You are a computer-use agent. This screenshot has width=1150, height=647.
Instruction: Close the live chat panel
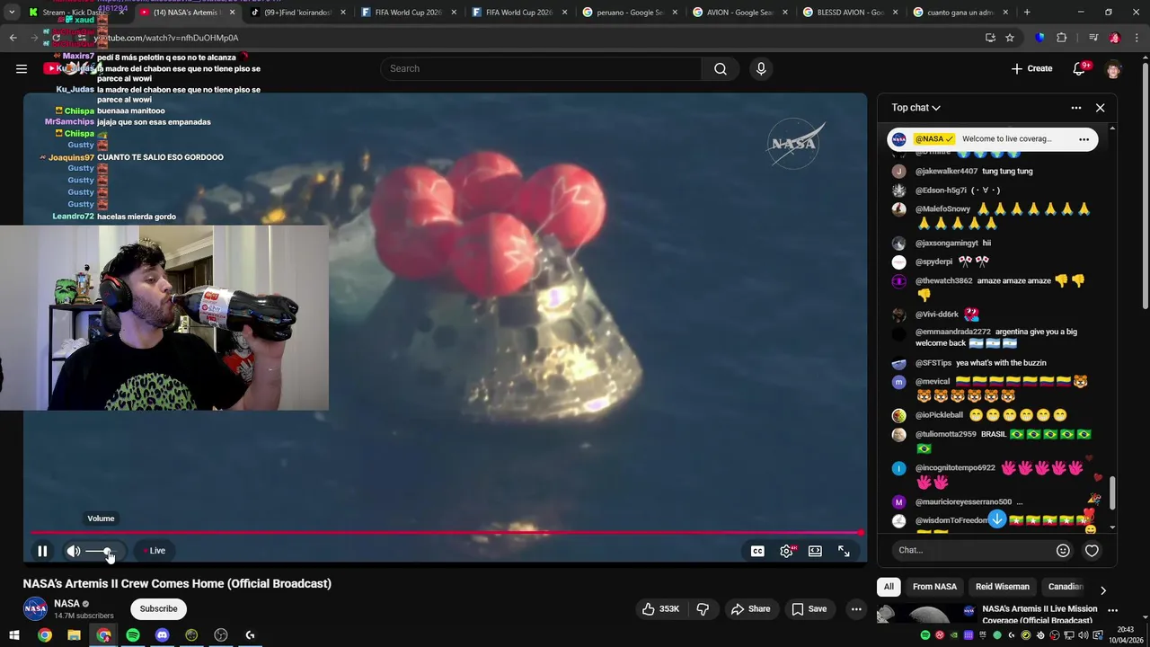pyautogui.click(x=1100, y=108)
